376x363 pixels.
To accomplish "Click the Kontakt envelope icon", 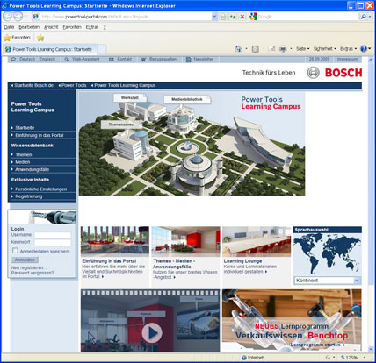I will [112, 60].
